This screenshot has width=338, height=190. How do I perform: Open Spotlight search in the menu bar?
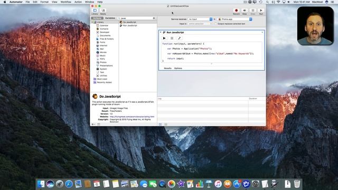tap(268, 2)
